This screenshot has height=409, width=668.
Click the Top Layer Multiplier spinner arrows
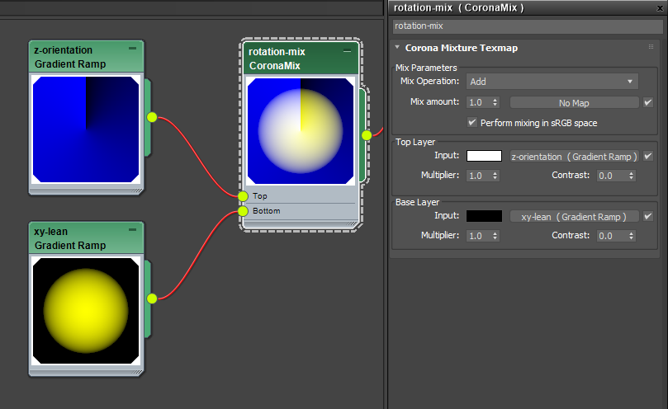pos(495,176)
